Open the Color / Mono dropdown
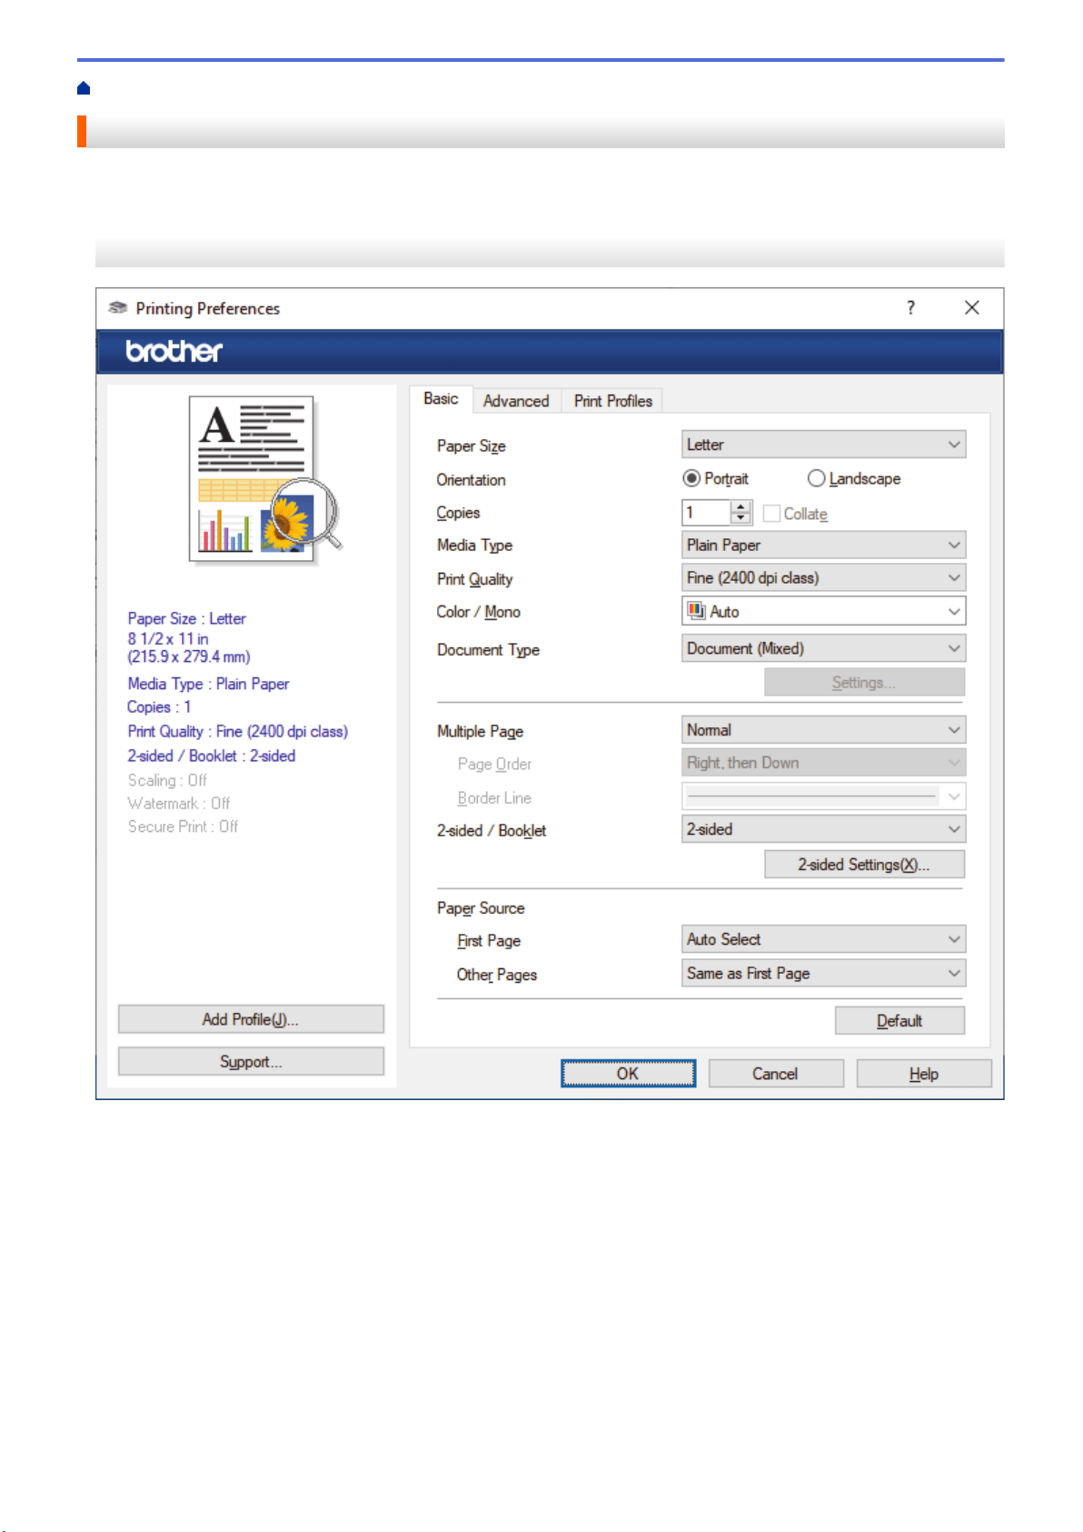This screenshot has height=1532, width=1083. pos(823,611)
